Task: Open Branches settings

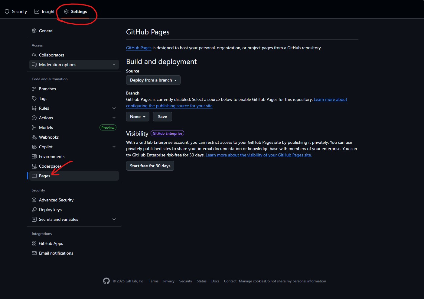Action: [x=74, y=89]
